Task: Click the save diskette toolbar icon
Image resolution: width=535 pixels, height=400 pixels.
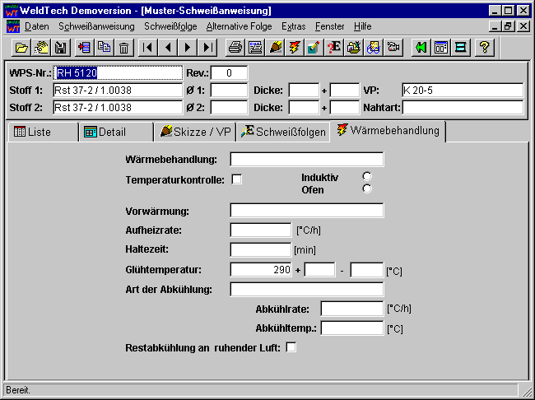Action: [x=60, y=47]
